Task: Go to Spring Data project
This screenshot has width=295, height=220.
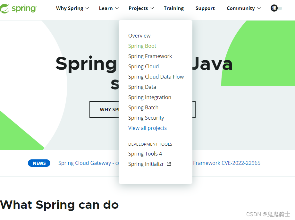Action: (x=142, y=87)
